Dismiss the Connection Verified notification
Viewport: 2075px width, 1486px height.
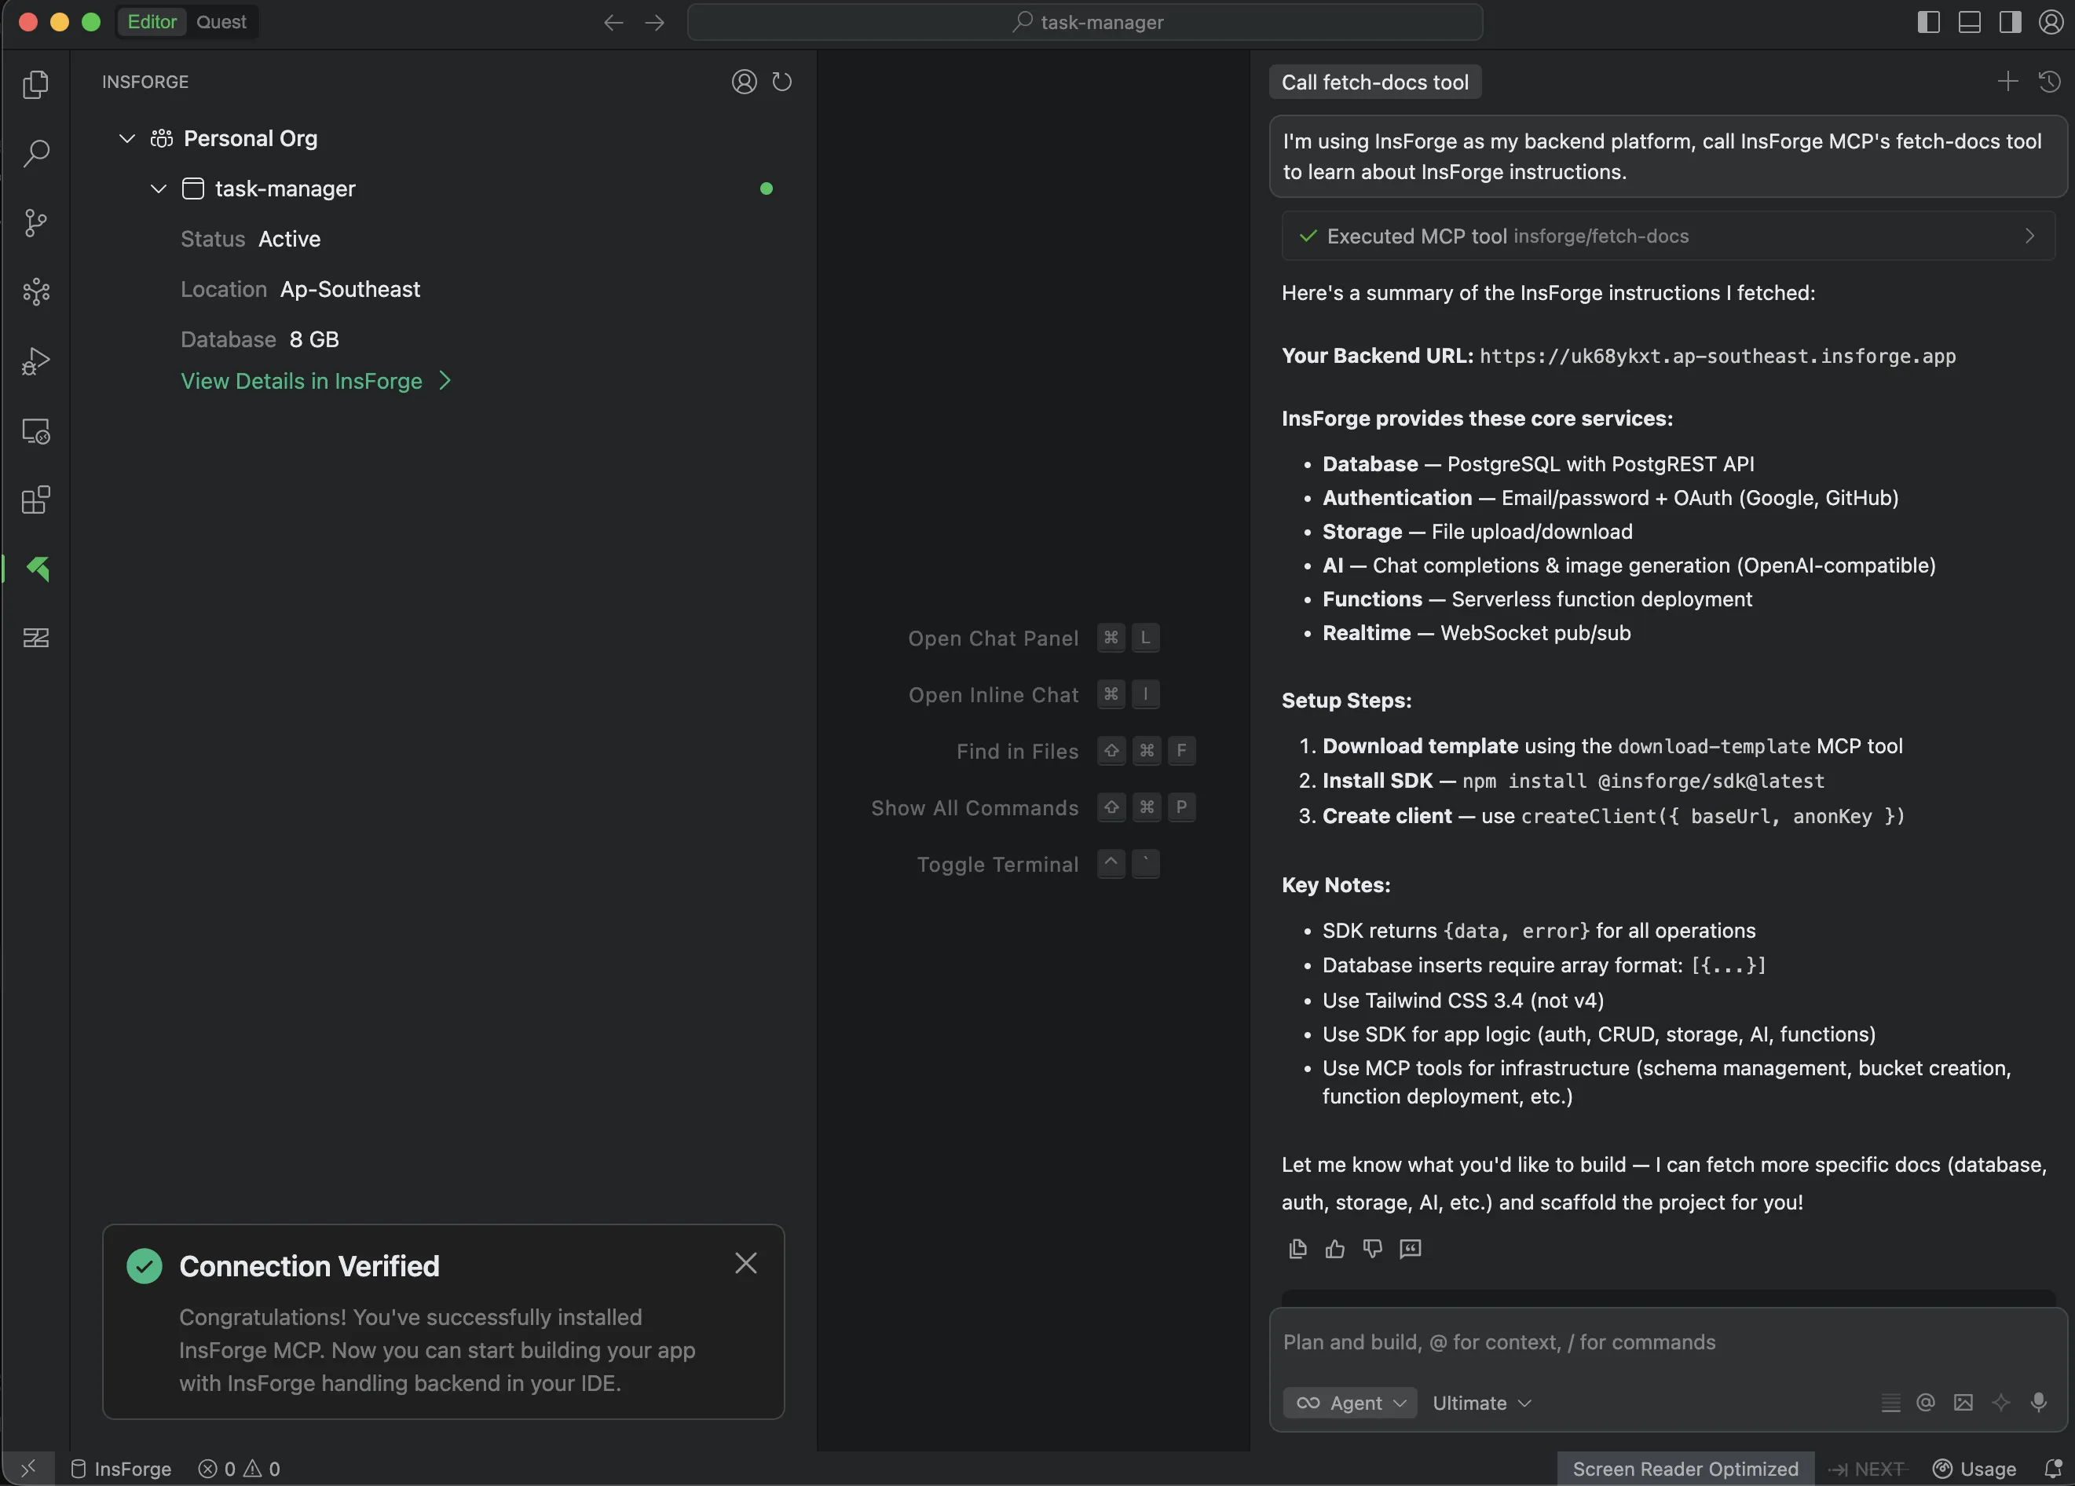(x=745, y=1264)
